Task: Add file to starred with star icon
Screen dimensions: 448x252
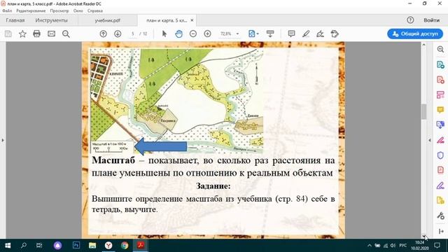Action: (22, 34)
